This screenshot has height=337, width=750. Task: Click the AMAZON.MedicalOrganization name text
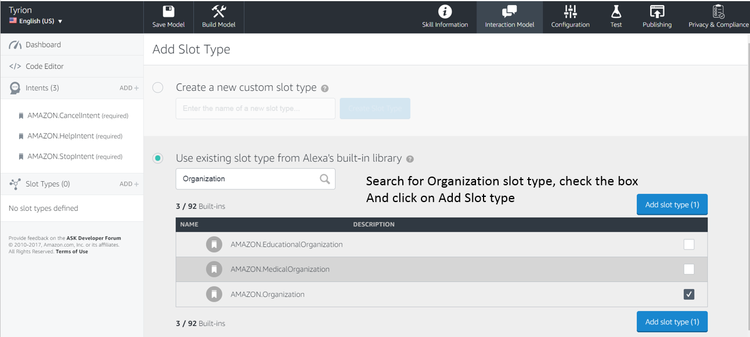tap(280, 269)
